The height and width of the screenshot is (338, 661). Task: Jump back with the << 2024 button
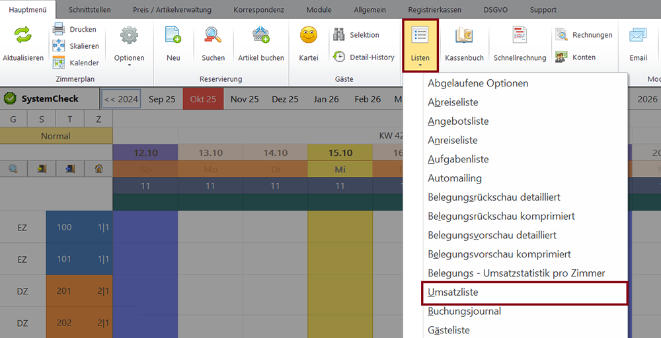[121, 99]
